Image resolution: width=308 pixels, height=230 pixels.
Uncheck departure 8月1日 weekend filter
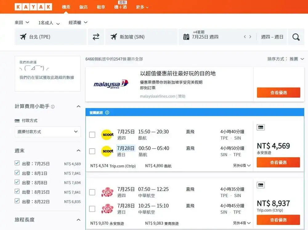[17, 173]
